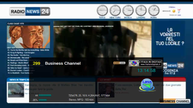Click chart entry 05 Reach Out I'll Be There
This screenshot has height=108, width=193.
click(24, 60)
